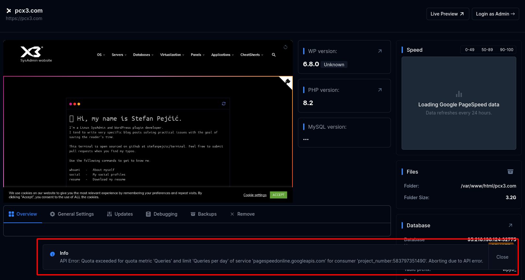525x280 pixels.
Task: Click Login as Admin button
Action: (495, 14)
